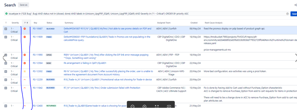Click bug type icon for RS-11842
Viewport: 297px width, 110px height.
coord(6,88)
